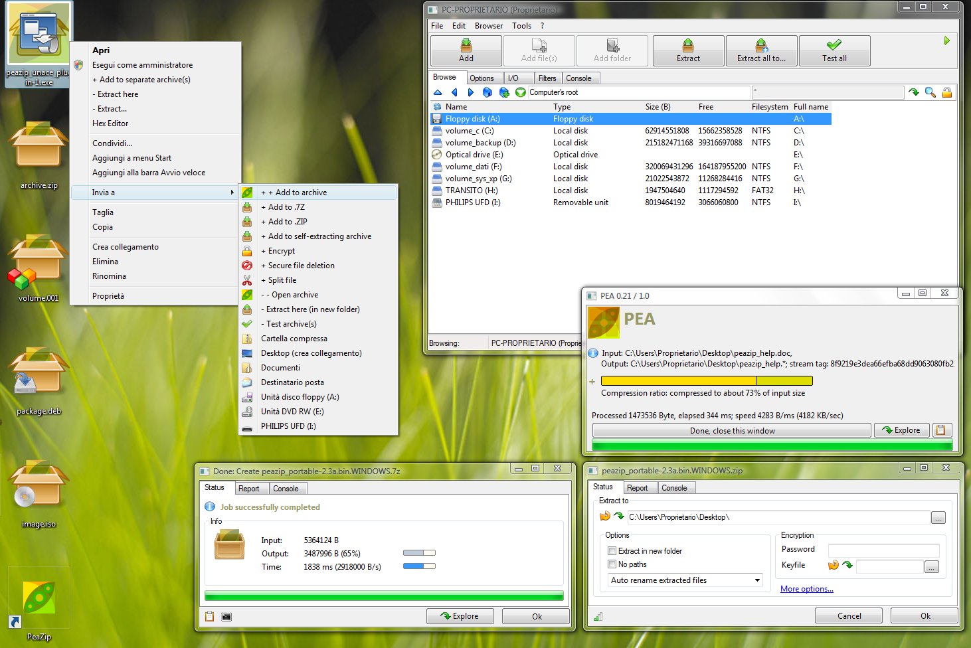Click the magnifier search icon in PeaZip browser

930,92
